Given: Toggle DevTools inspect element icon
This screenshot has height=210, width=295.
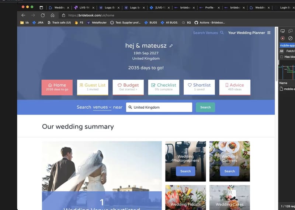Looking at the screenshot, I should click(282, 31).
